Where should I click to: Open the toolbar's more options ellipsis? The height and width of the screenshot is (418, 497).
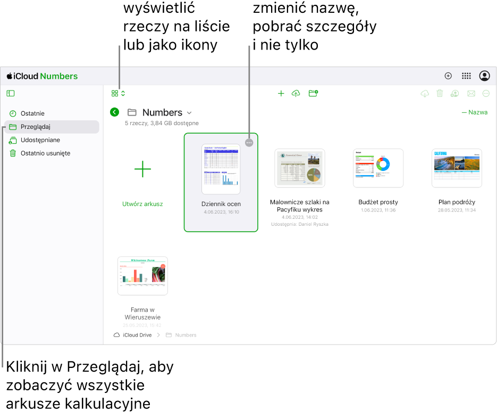click(486, 93)
